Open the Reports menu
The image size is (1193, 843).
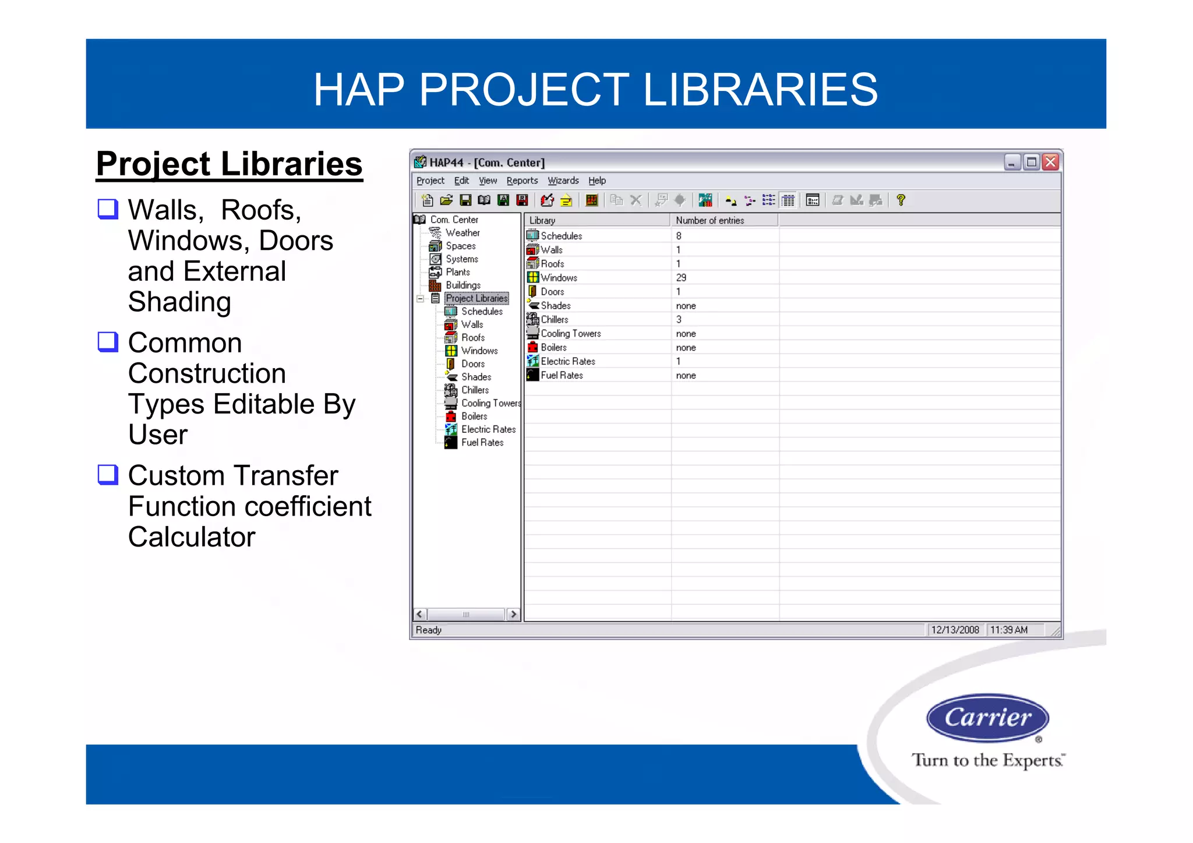[522, 181]
